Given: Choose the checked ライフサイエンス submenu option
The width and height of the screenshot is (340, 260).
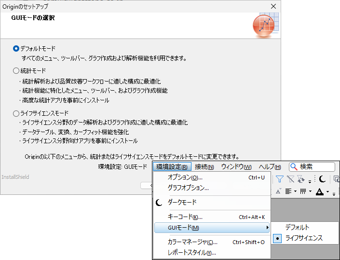Looking at the screenshot, I should pyautogui.click(x=304, y=238).
